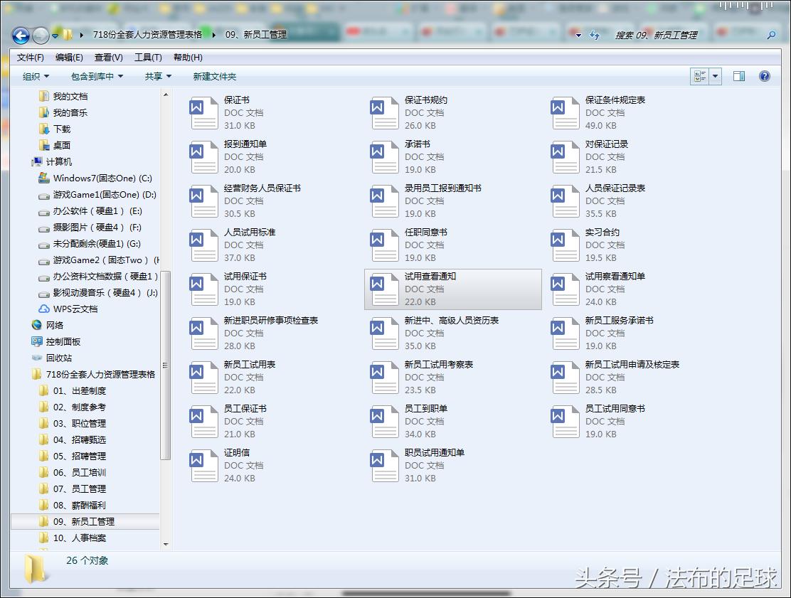Click the forward navigation arrow icon
Screen dimensions: 791x598
click(x=41, y=36)
